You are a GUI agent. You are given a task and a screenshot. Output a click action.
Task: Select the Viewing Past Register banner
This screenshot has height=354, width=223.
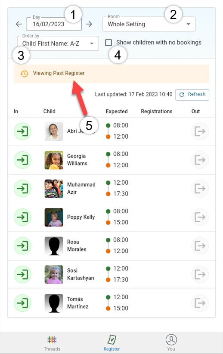pos(111,74)
